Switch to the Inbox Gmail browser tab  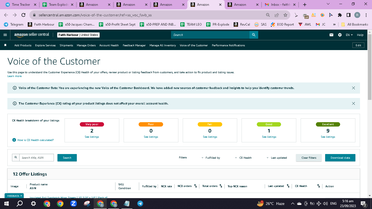(x=280, y=5)
